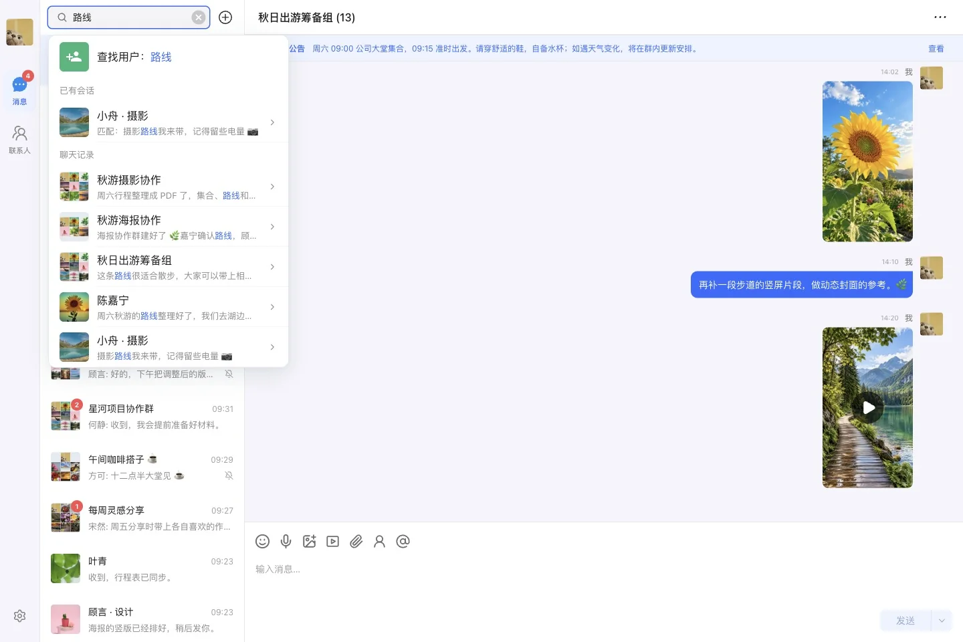Click own profile avatar at top left
This screenshot has height=642, width=963.
pyautogui.click(x=19, y=32)
